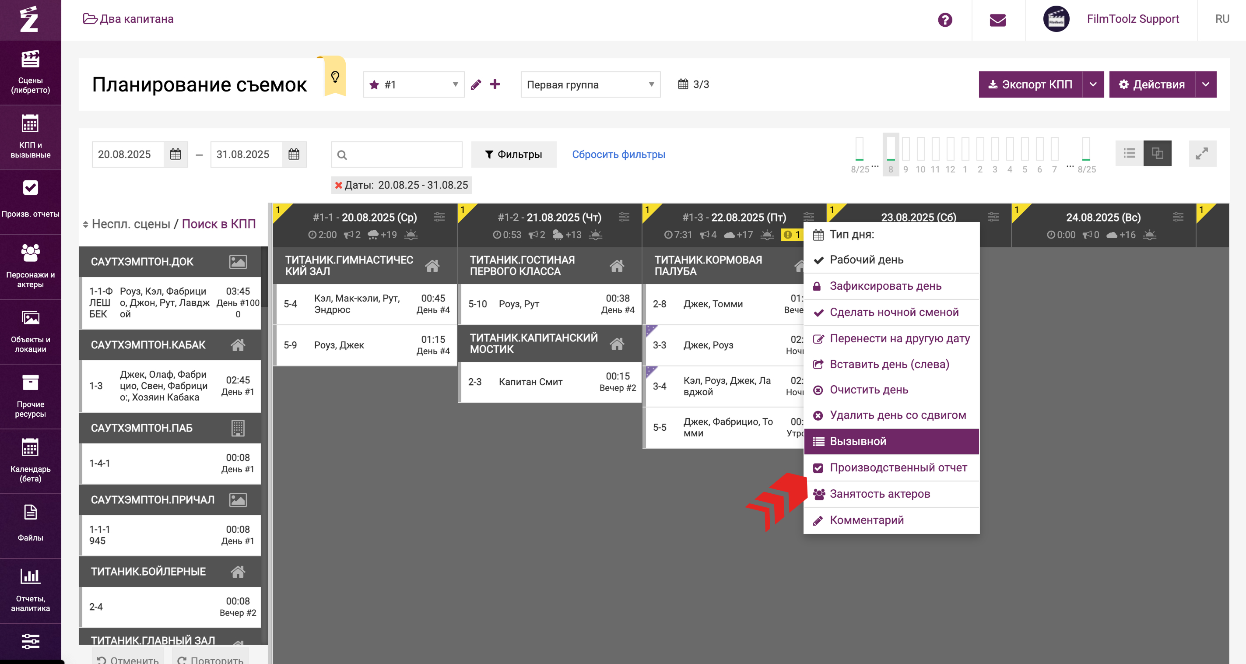Expand the Экспорт КПП arrow menu
The width and height of the screenshot is (1246, 664).
point(1093,84)
